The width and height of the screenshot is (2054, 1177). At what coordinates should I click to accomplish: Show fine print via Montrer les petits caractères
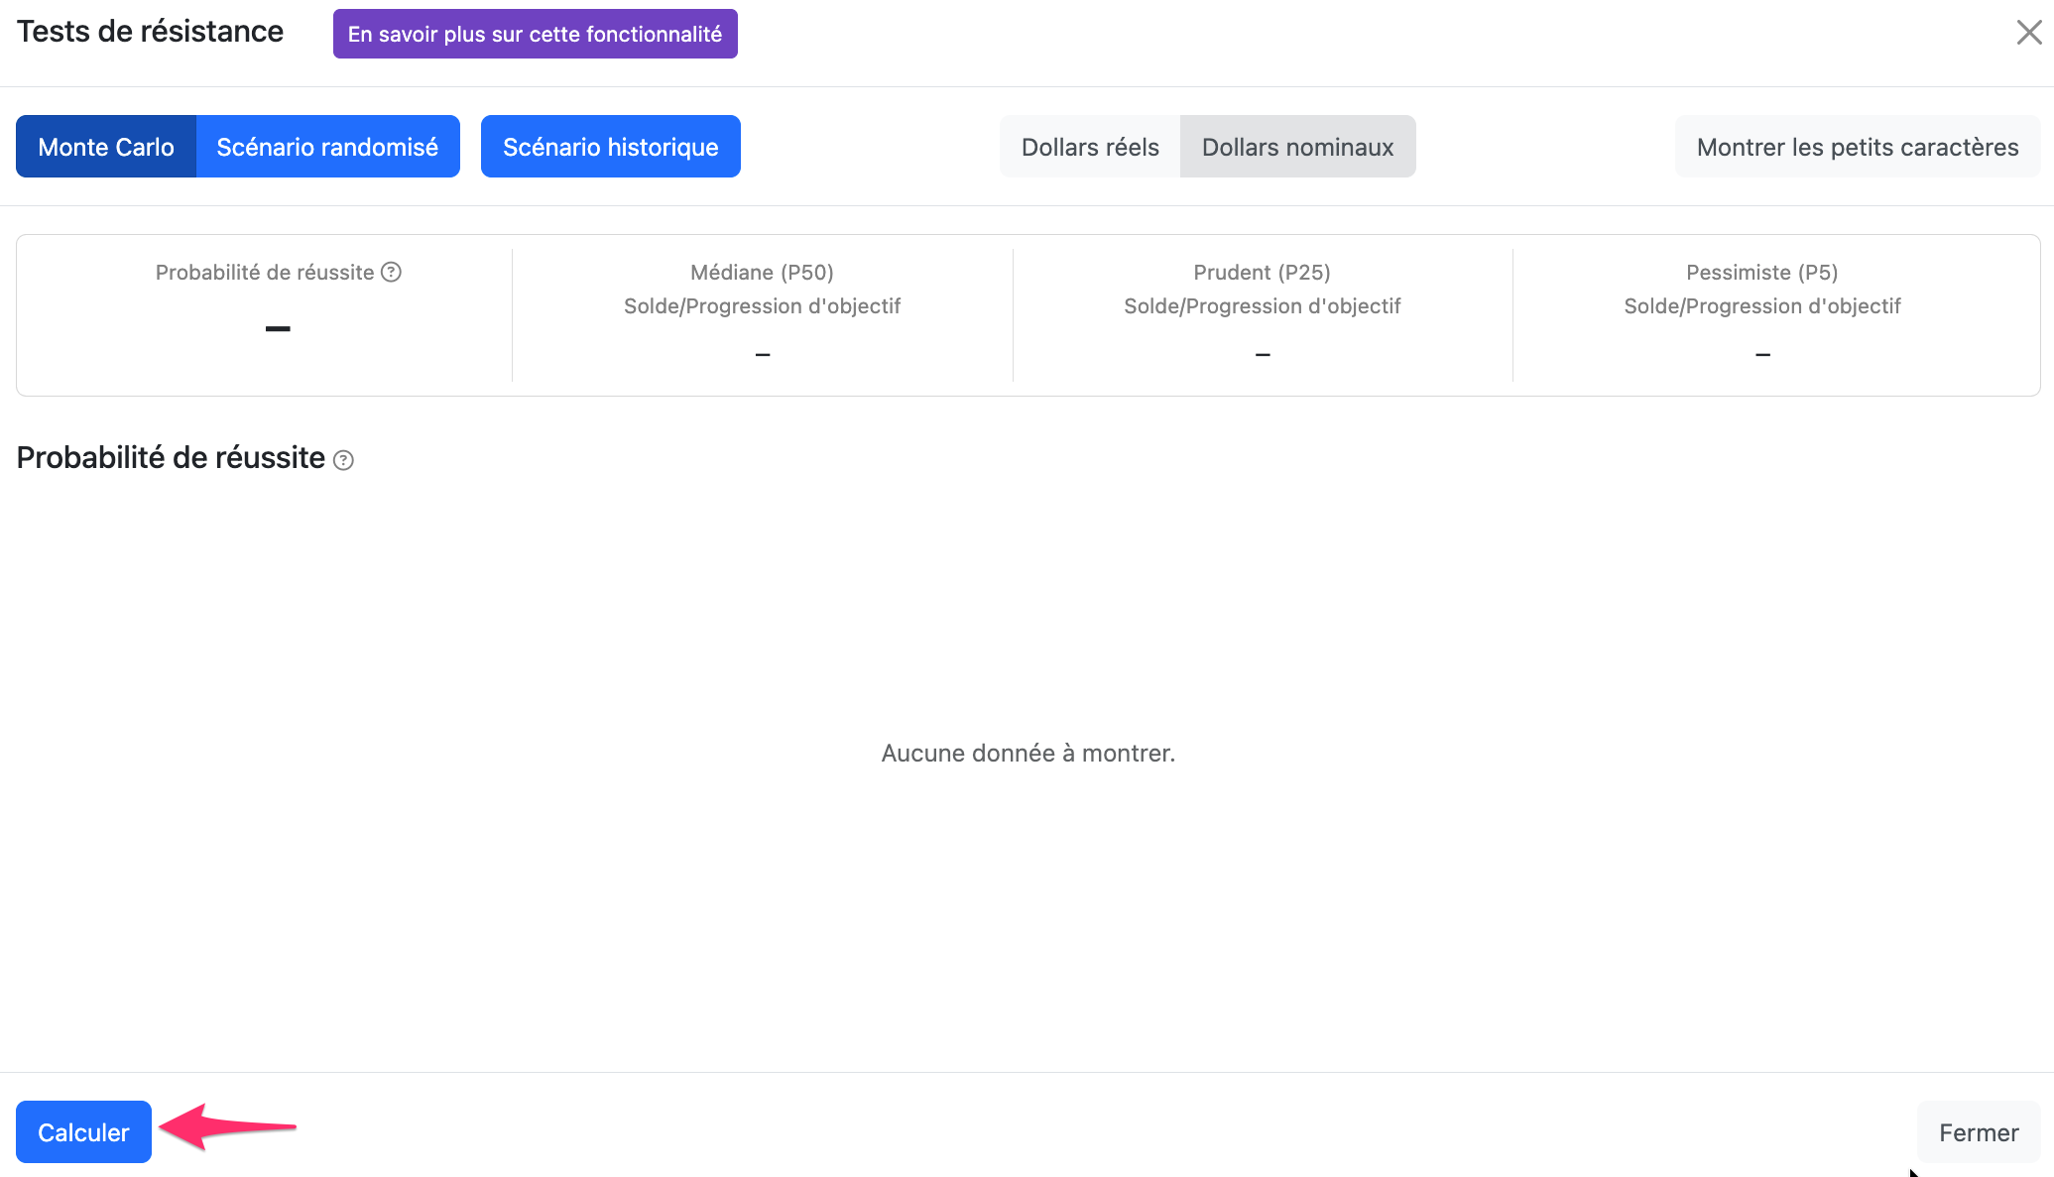click(1858, 147)
